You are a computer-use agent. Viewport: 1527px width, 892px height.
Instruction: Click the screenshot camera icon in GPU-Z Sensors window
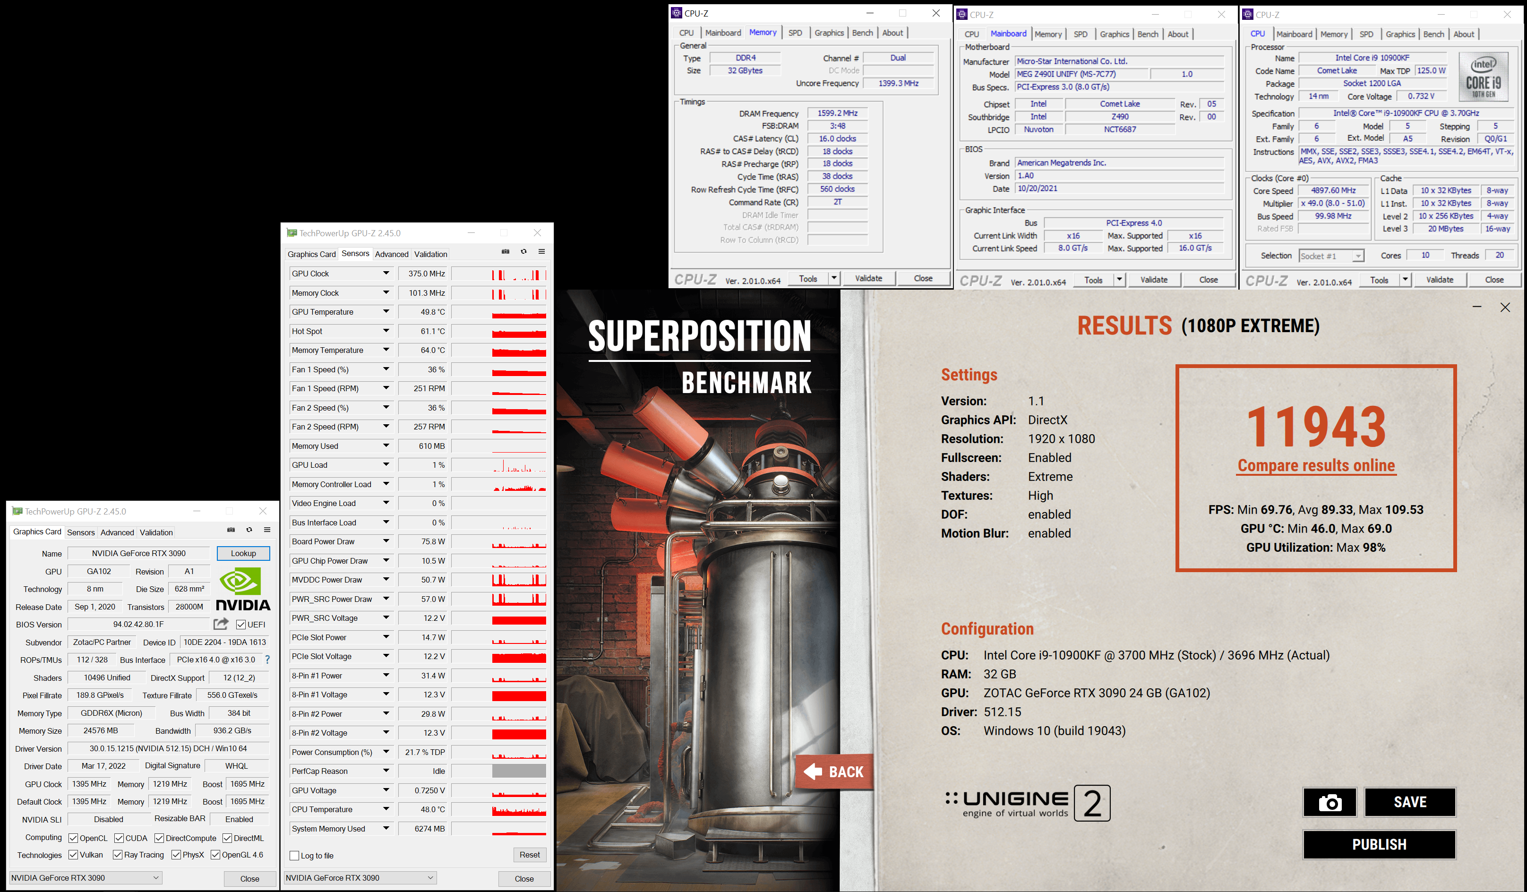click(506, 251)
